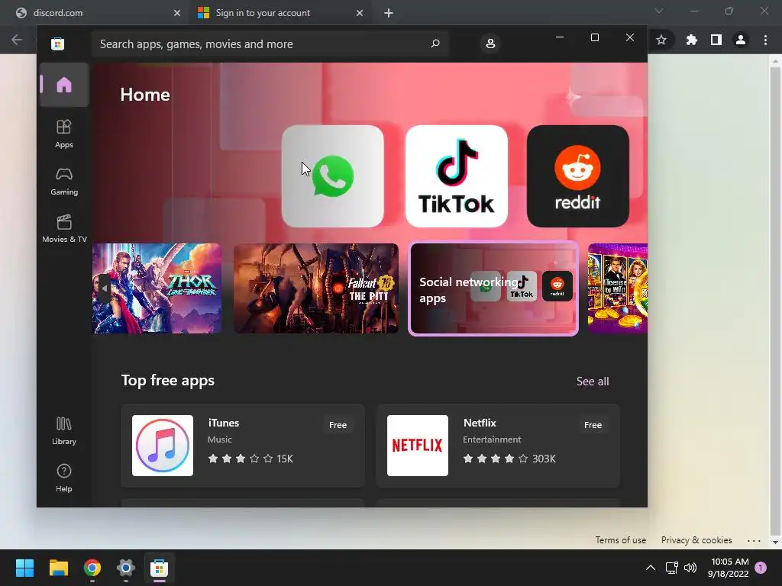Open a new Chrome tab
782x586 pixels.
point(389,13)
